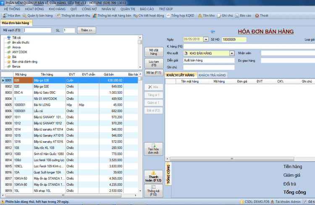Click the Diễn giải text field
The width and height of the screenshot is (315, 205).
(x=209, y=60)
